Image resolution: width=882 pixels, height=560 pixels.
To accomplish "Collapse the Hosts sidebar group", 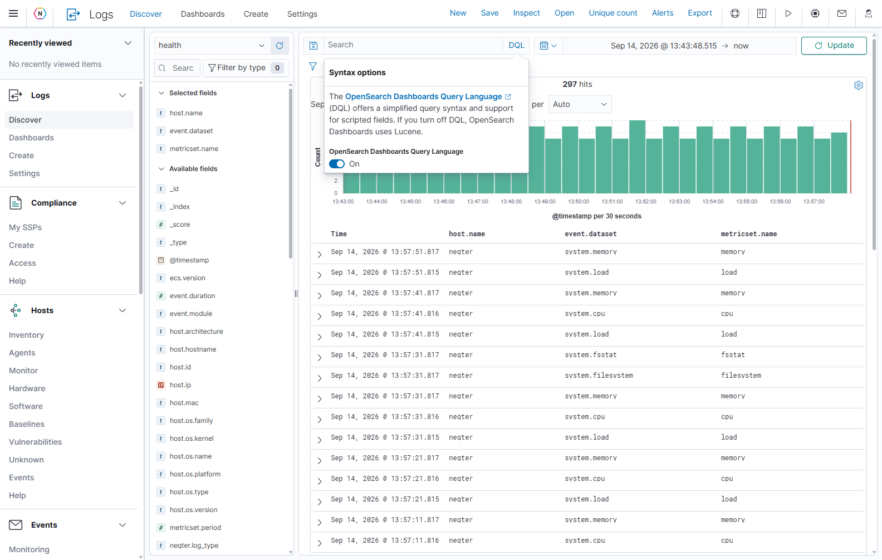I will 122,310.
